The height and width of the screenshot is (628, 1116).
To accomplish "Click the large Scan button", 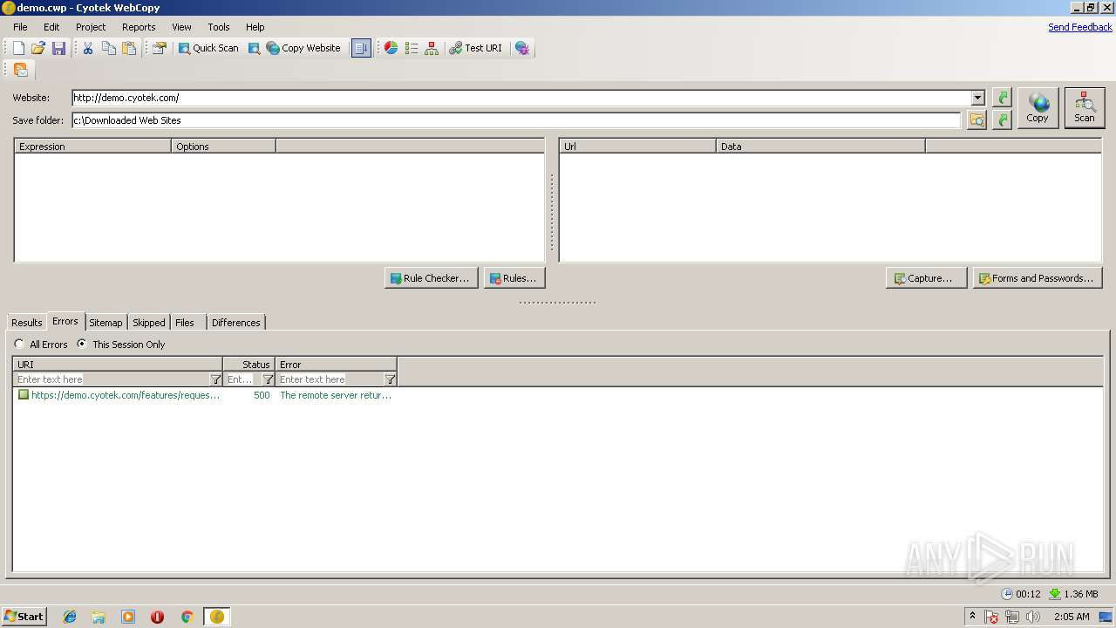I will pyautogui.click(x=1085, y=108).
